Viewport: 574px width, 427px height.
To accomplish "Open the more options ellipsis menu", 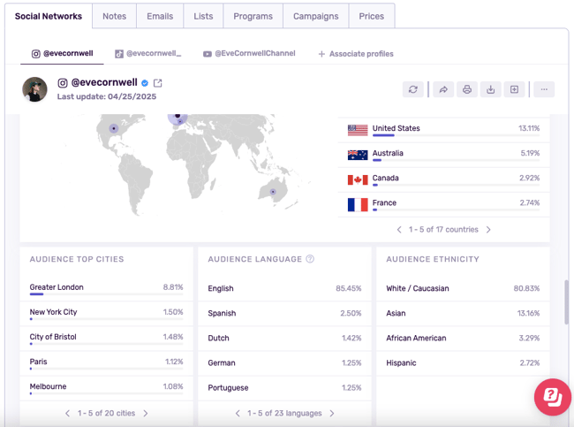I will [544, 89].
